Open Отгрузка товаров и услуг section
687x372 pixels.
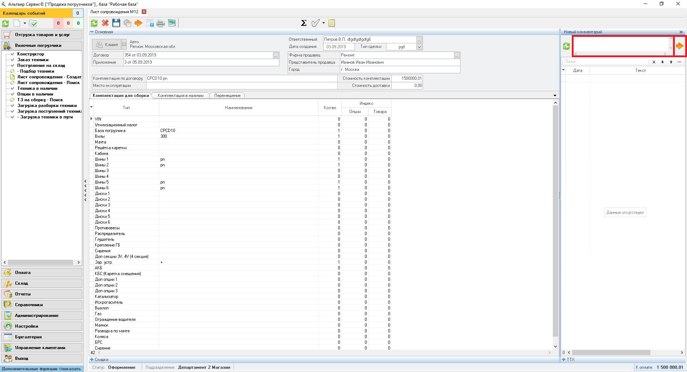pos(42,35)
